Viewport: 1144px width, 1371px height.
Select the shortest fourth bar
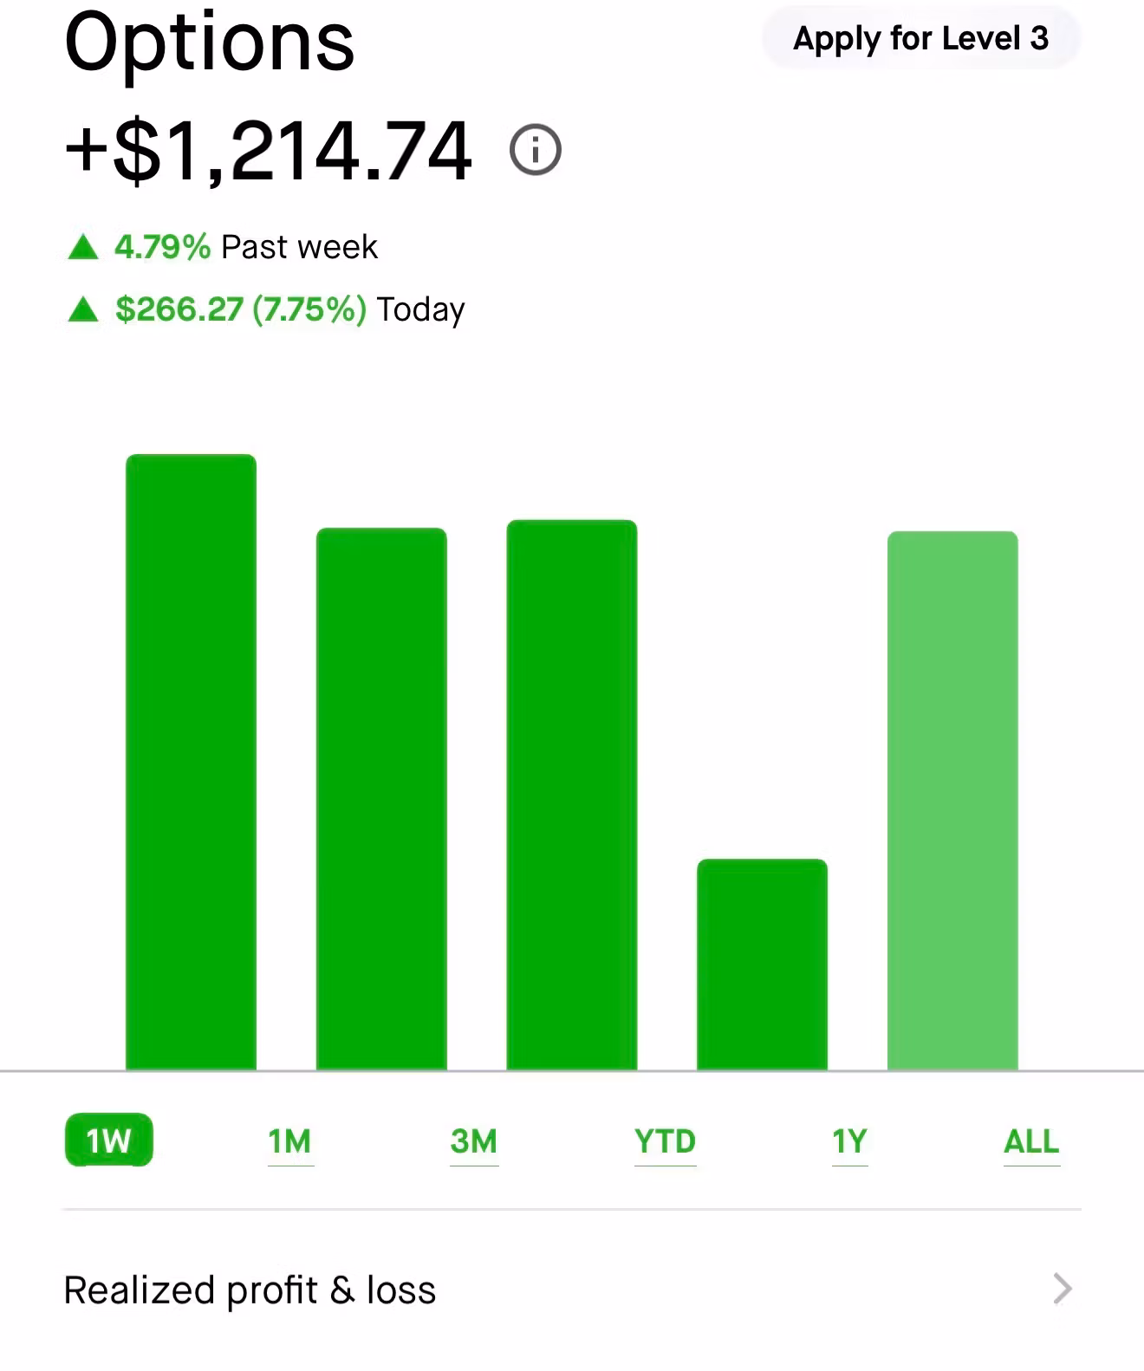click(763, 965)
